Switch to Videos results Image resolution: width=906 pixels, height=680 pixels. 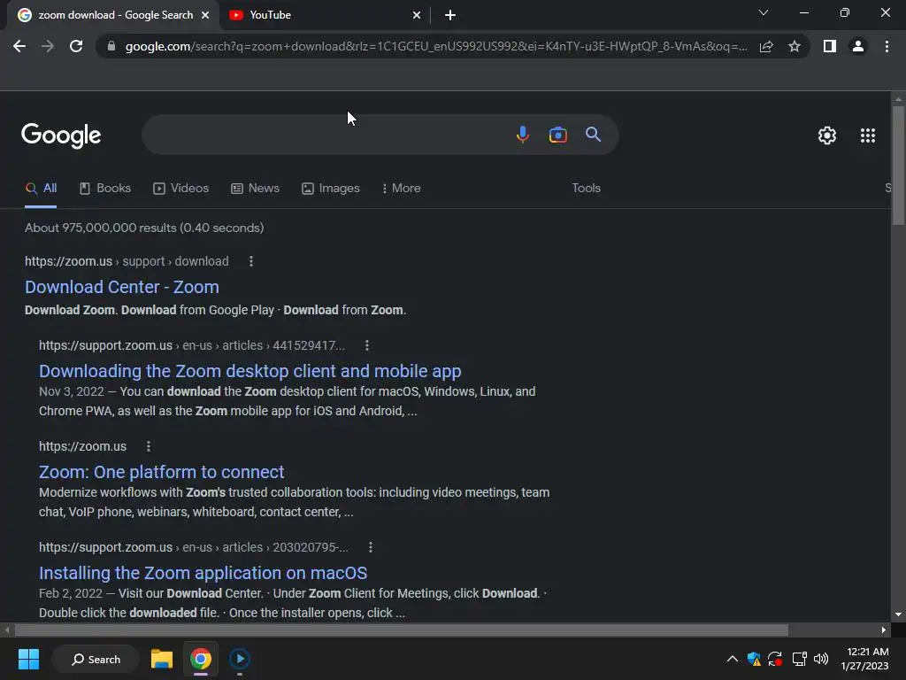(180, 189)
